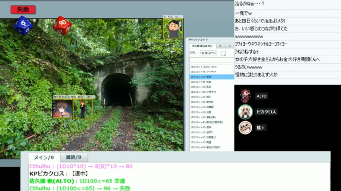Click the comment コワイヨーウネウネシテルヨーコワイヨー

(261, 44)
